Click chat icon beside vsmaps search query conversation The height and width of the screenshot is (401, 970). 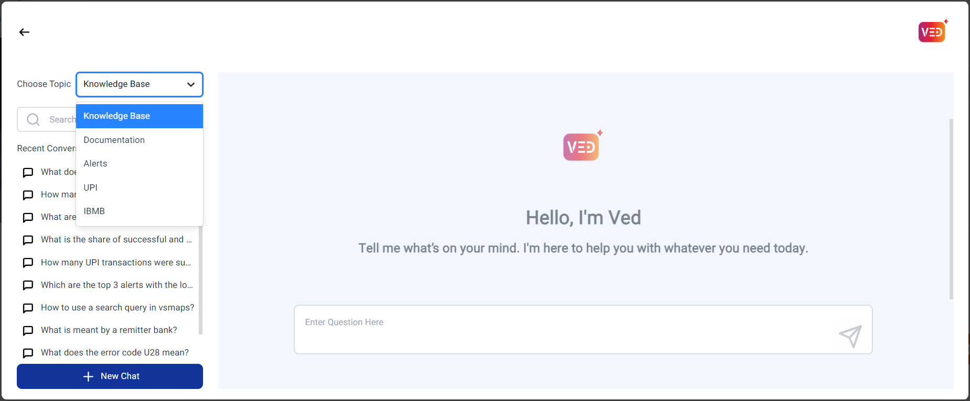(28, 308)
